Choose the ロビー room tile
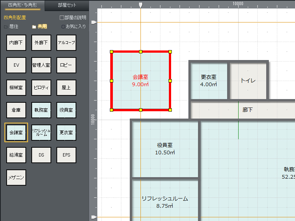Screen dimensions: 295x221 pos(66,65)
